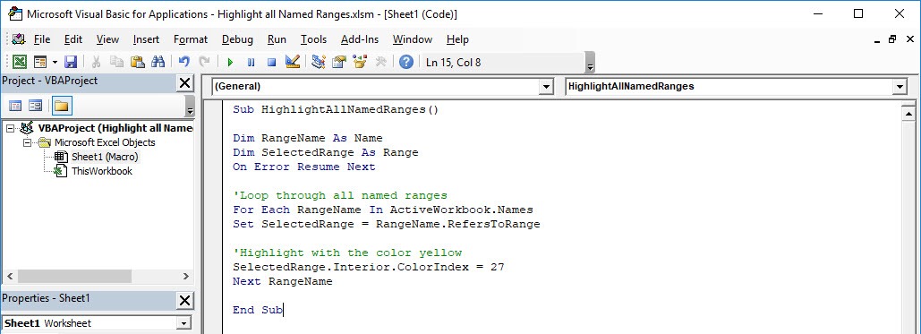The width and height of the screenshot is (921, 334).
Task: Open the Debug menu
Action: point(237,39)
